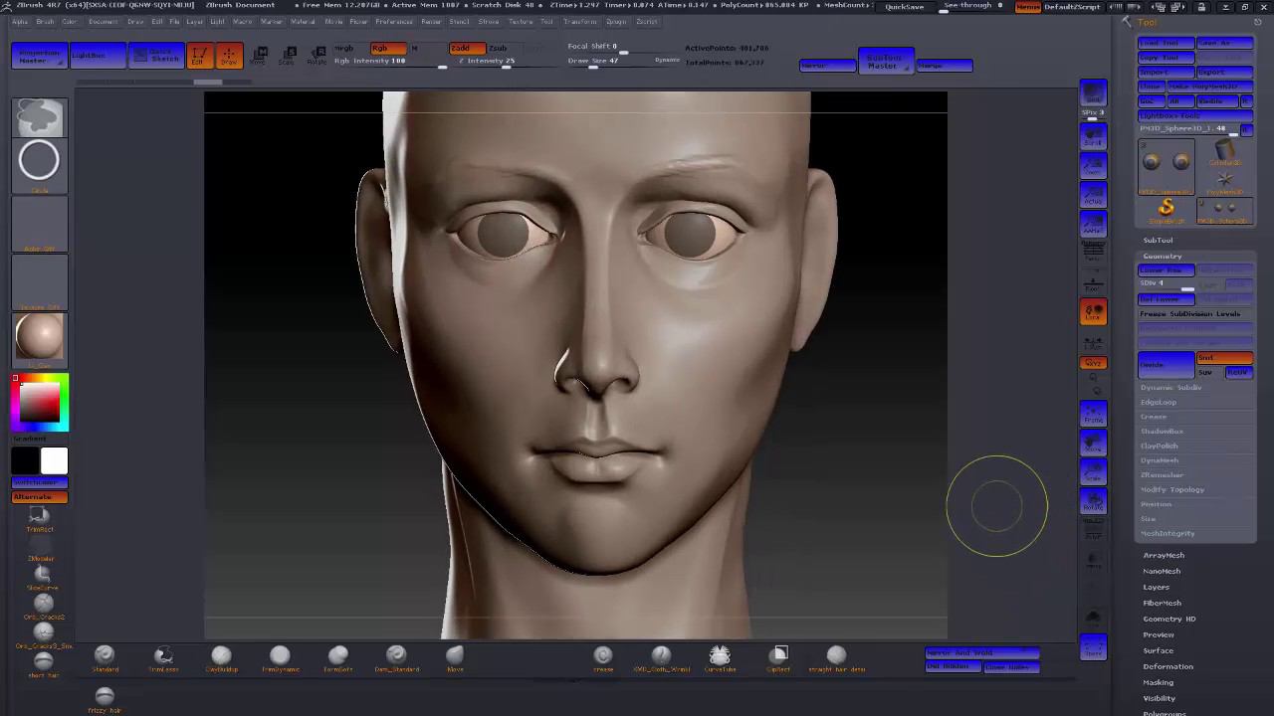
Task: Select the ClayBuildup brush
Action: pyautogui.click(x=221, y=655)
